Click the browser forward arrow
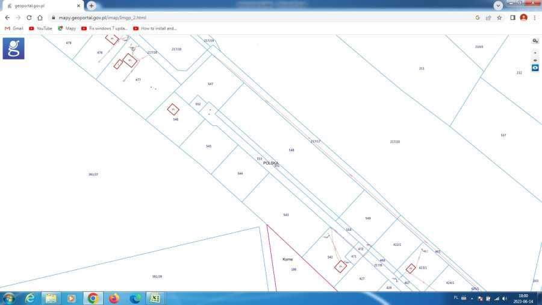This screenshot has width=542, height=305. [18, 17]
